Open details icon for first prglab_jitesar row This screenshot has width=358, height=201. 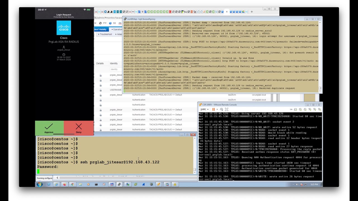tap(101, 75)
